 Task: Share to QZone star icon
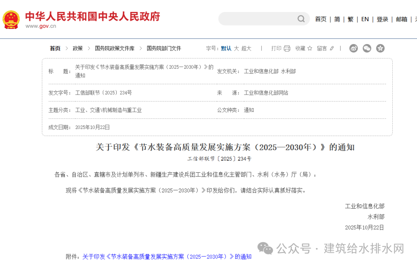tap(380, 48)
